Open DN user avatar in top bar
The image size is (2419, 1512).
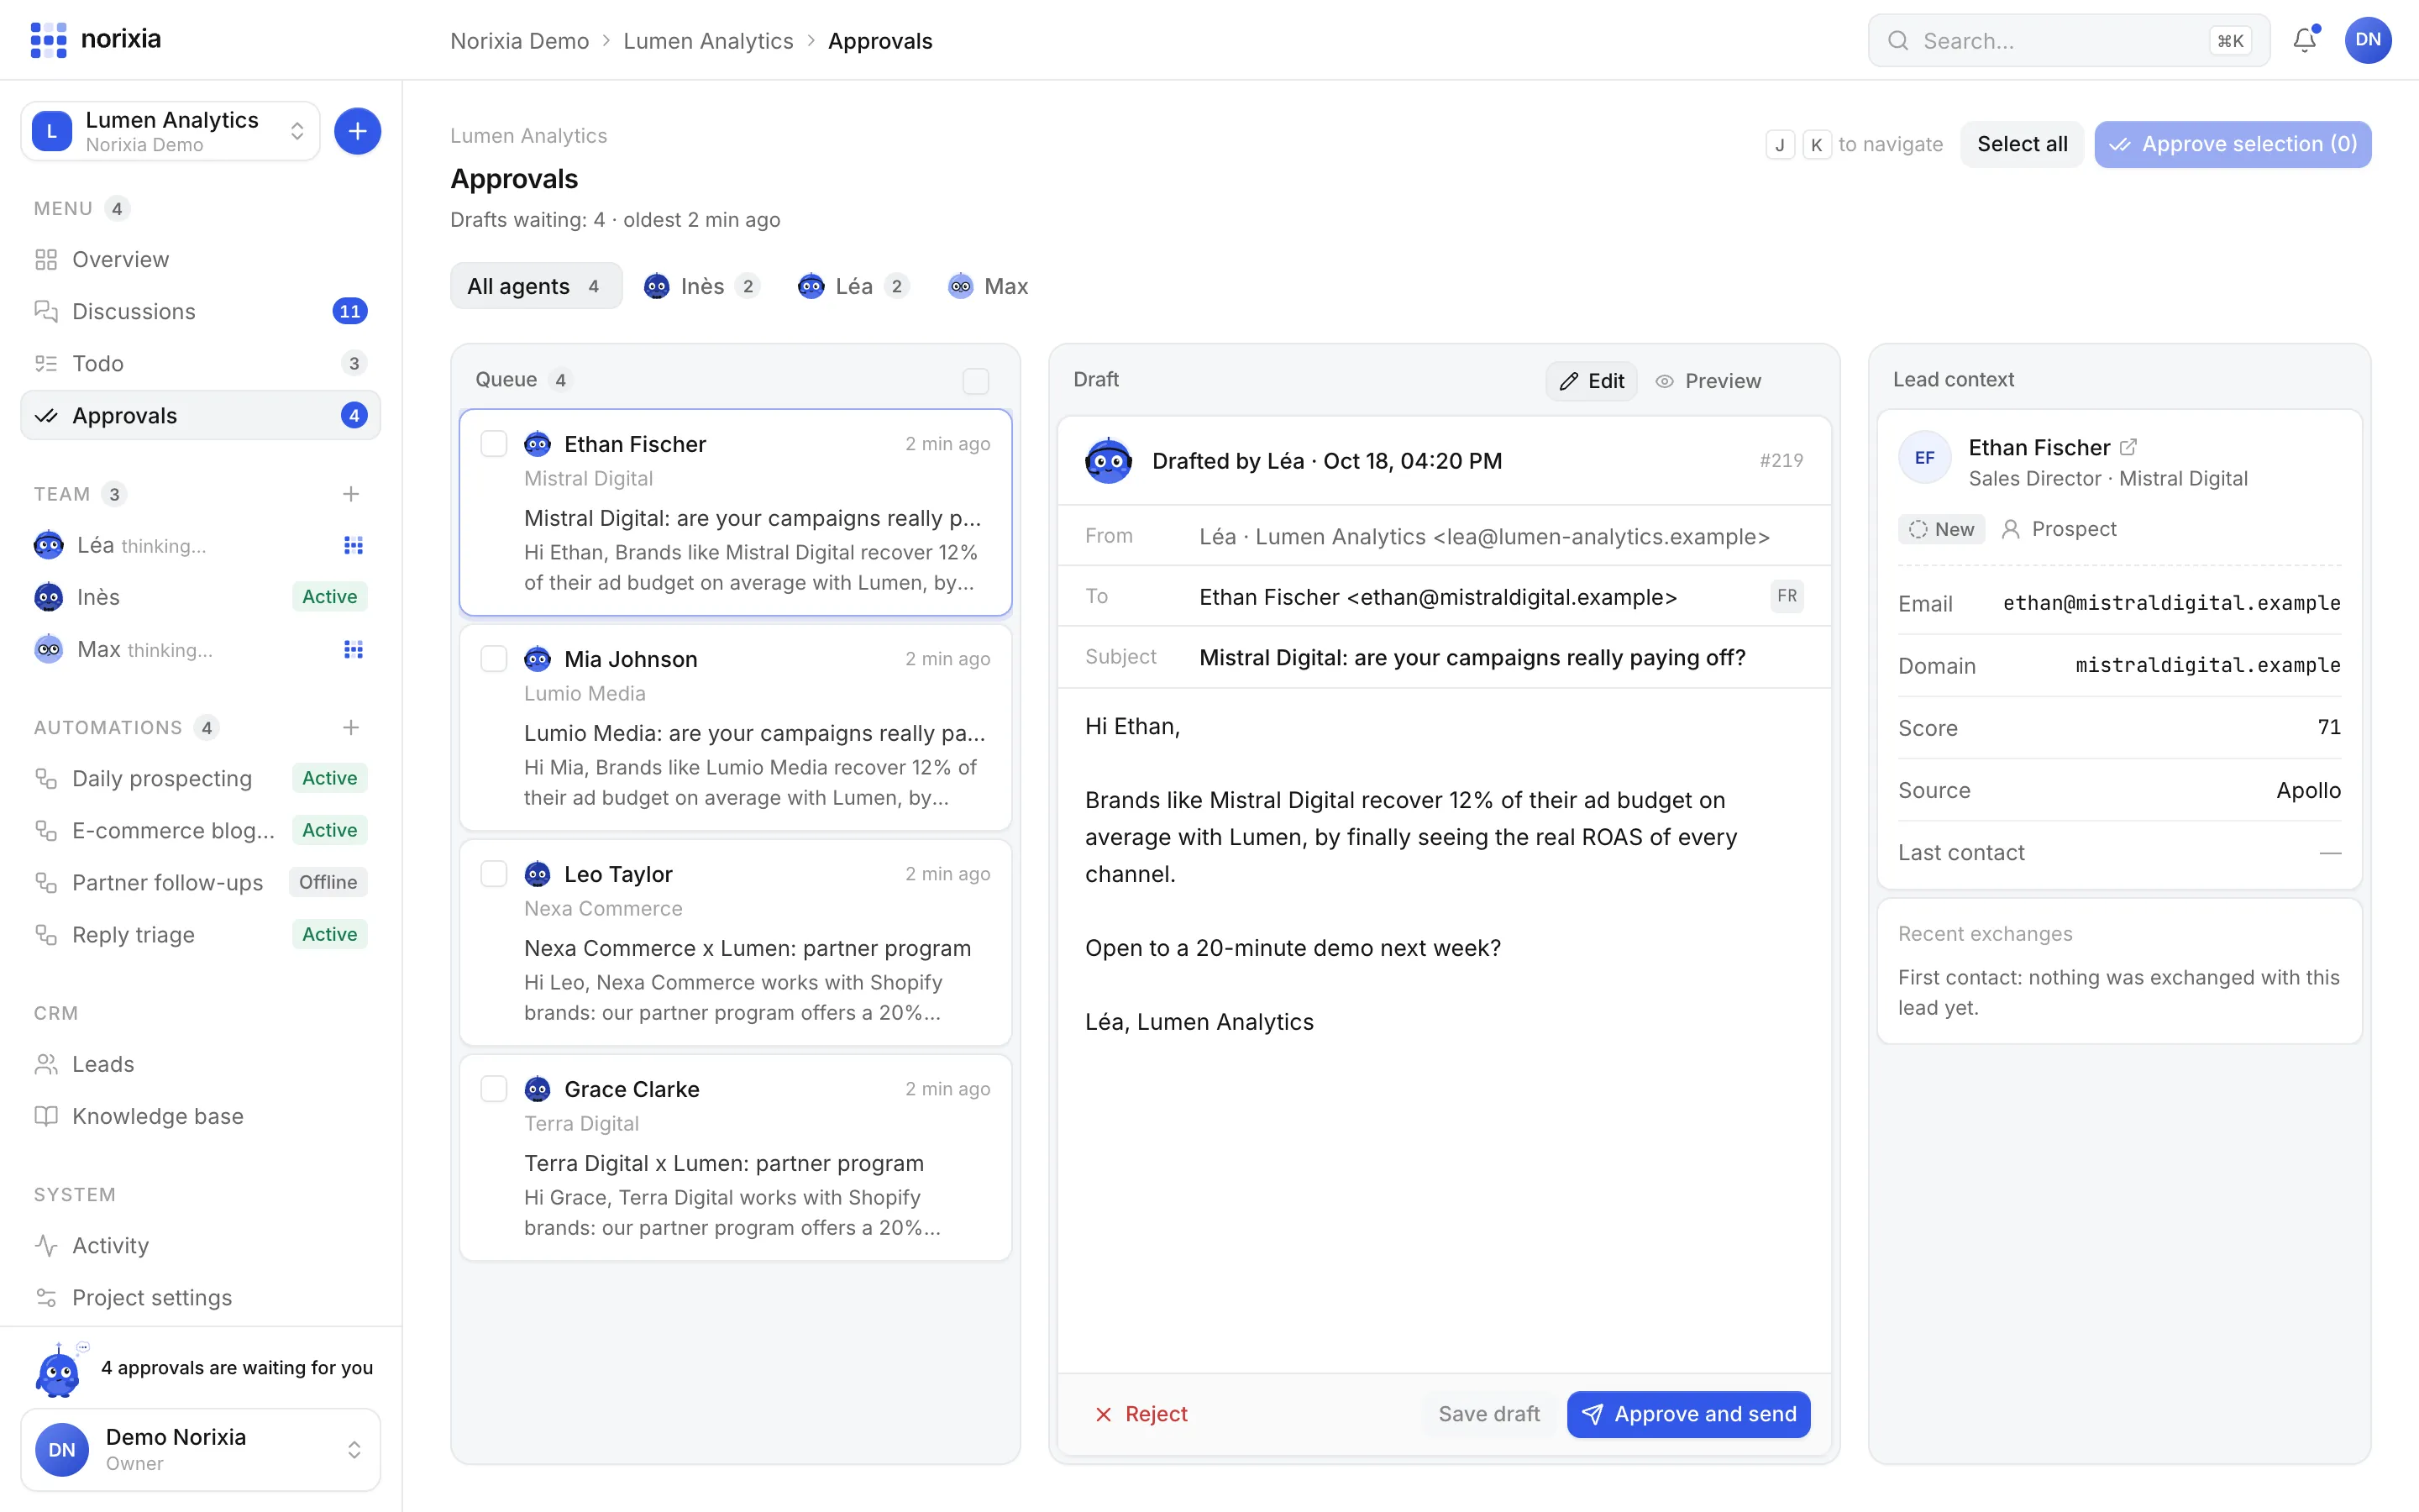2367,40
